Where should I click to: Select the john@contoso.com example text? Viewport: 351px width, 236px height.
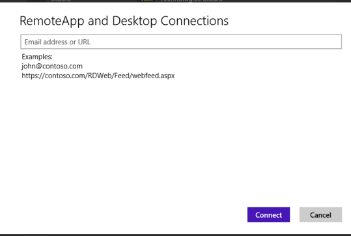coord(52,66)
